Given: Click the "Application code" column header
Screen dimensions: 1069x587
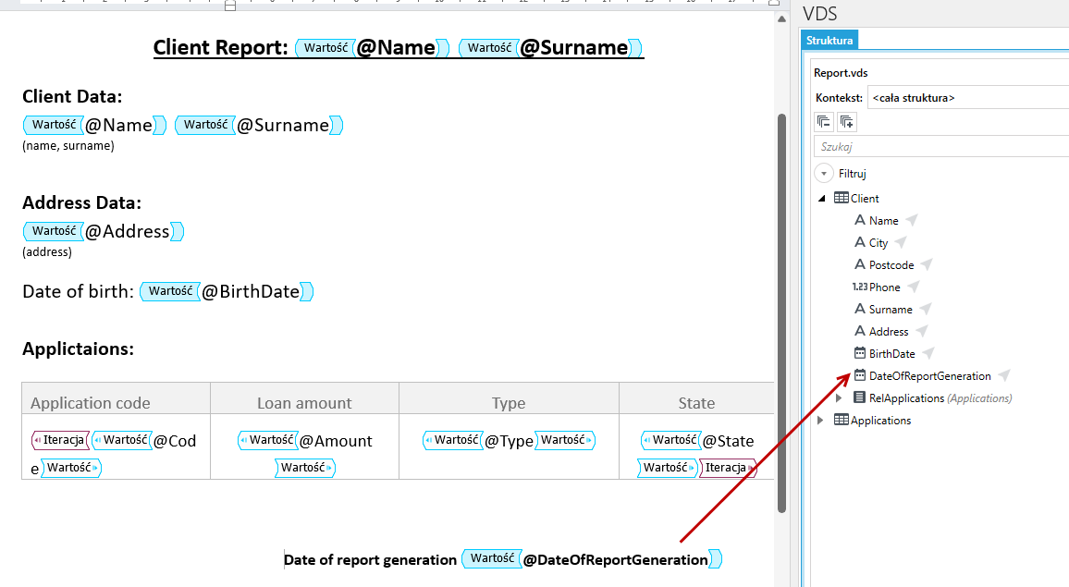Looking at the screenshot, I should (x=90, y=403).
